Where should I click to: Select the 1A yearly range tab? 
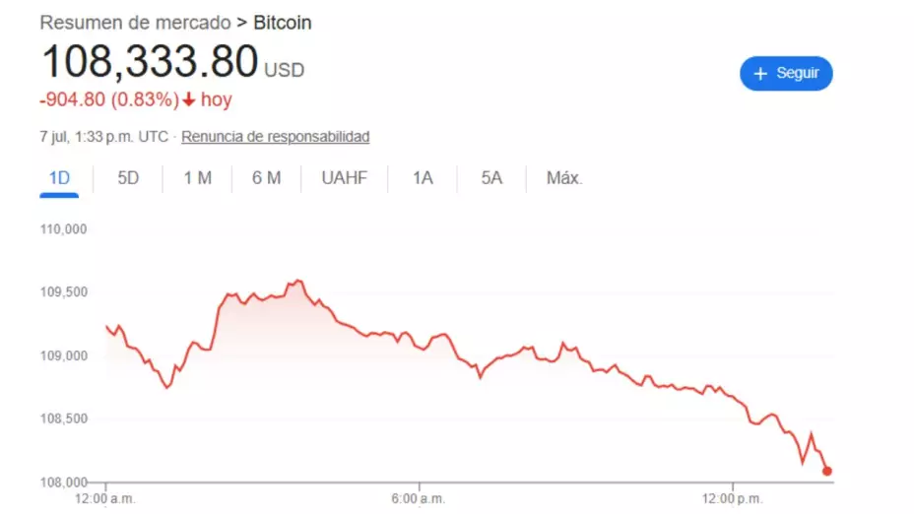point(423,178)
